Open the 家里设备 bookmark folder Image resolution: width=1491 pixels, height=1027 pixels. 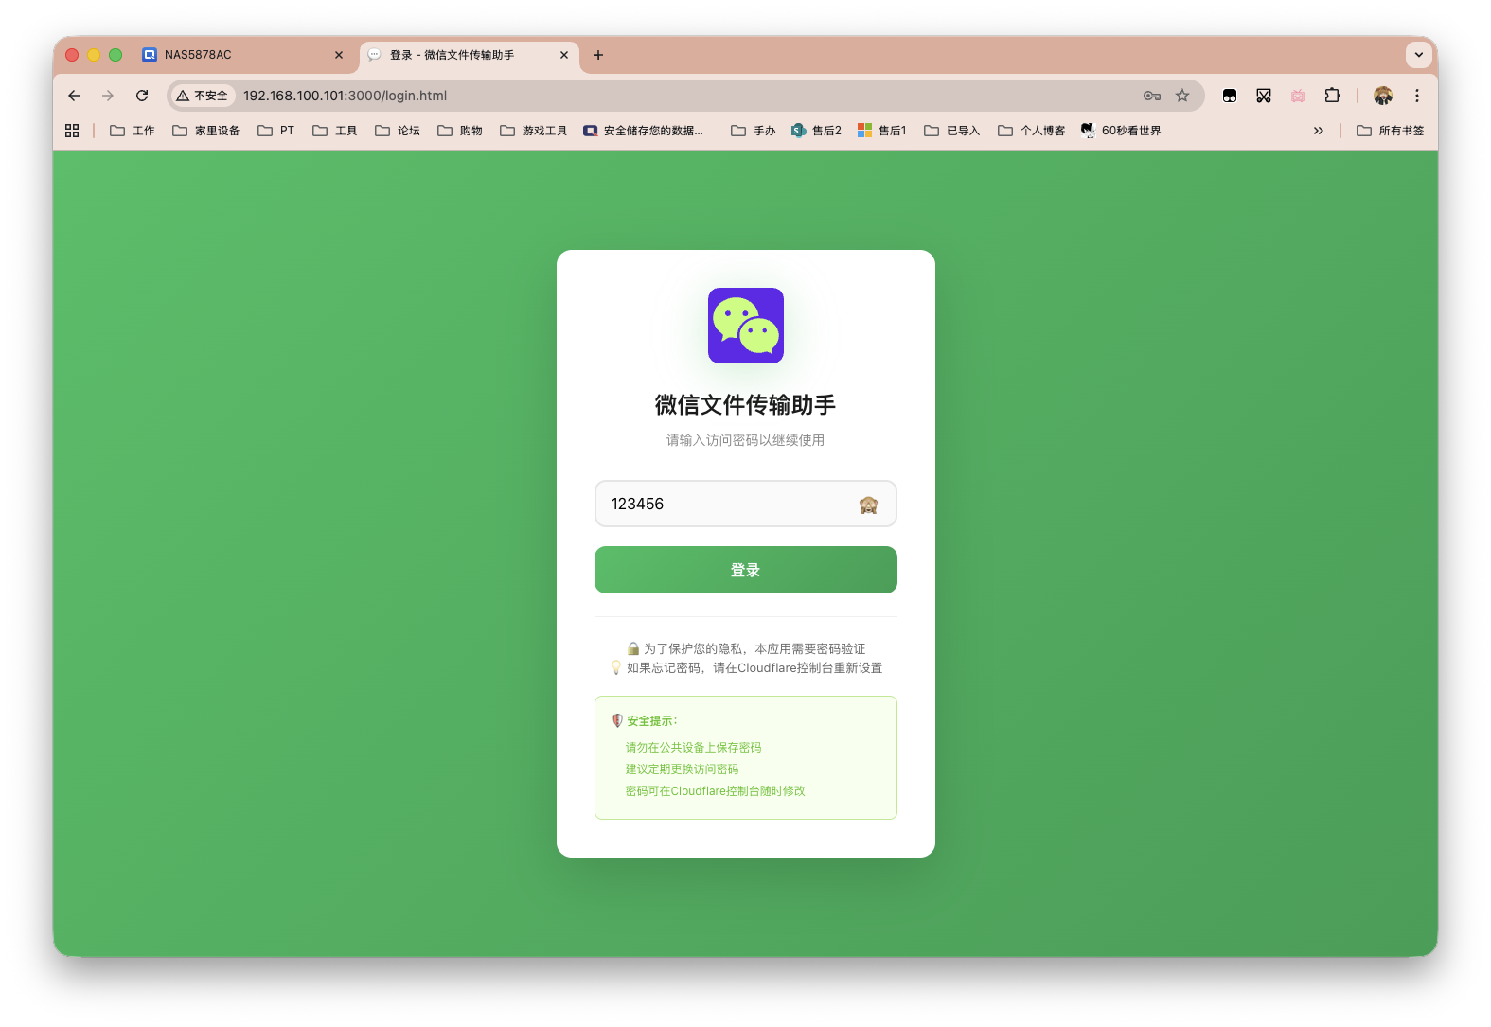point(205,131)
